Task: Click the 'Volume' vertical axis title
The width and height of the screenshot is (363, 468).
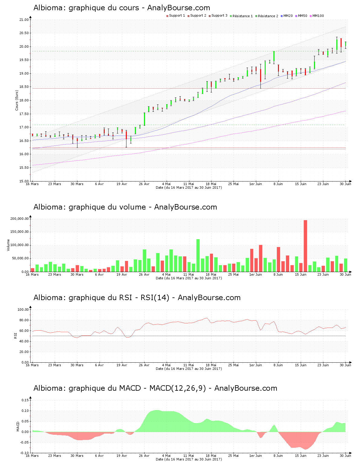Action: pos(8,245)
